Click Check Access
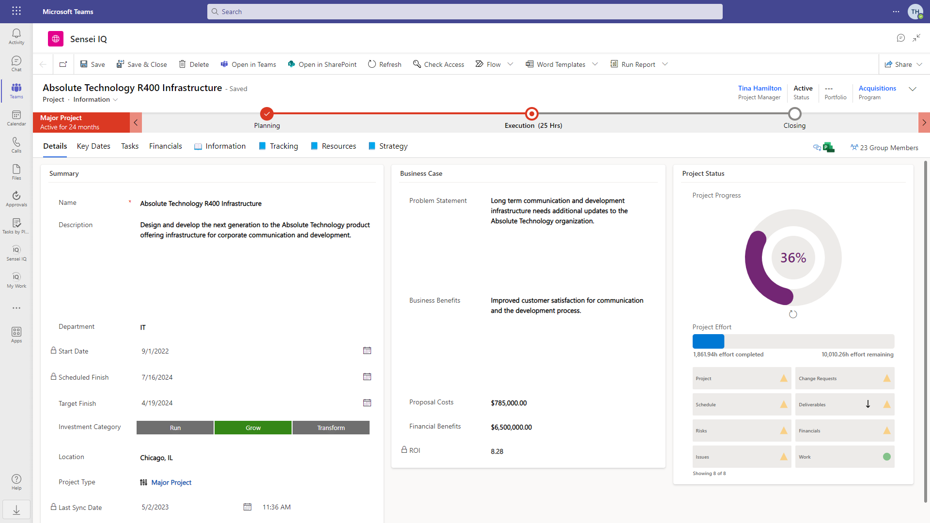Screen dimensions: 930x523 (x=438, y=64)
